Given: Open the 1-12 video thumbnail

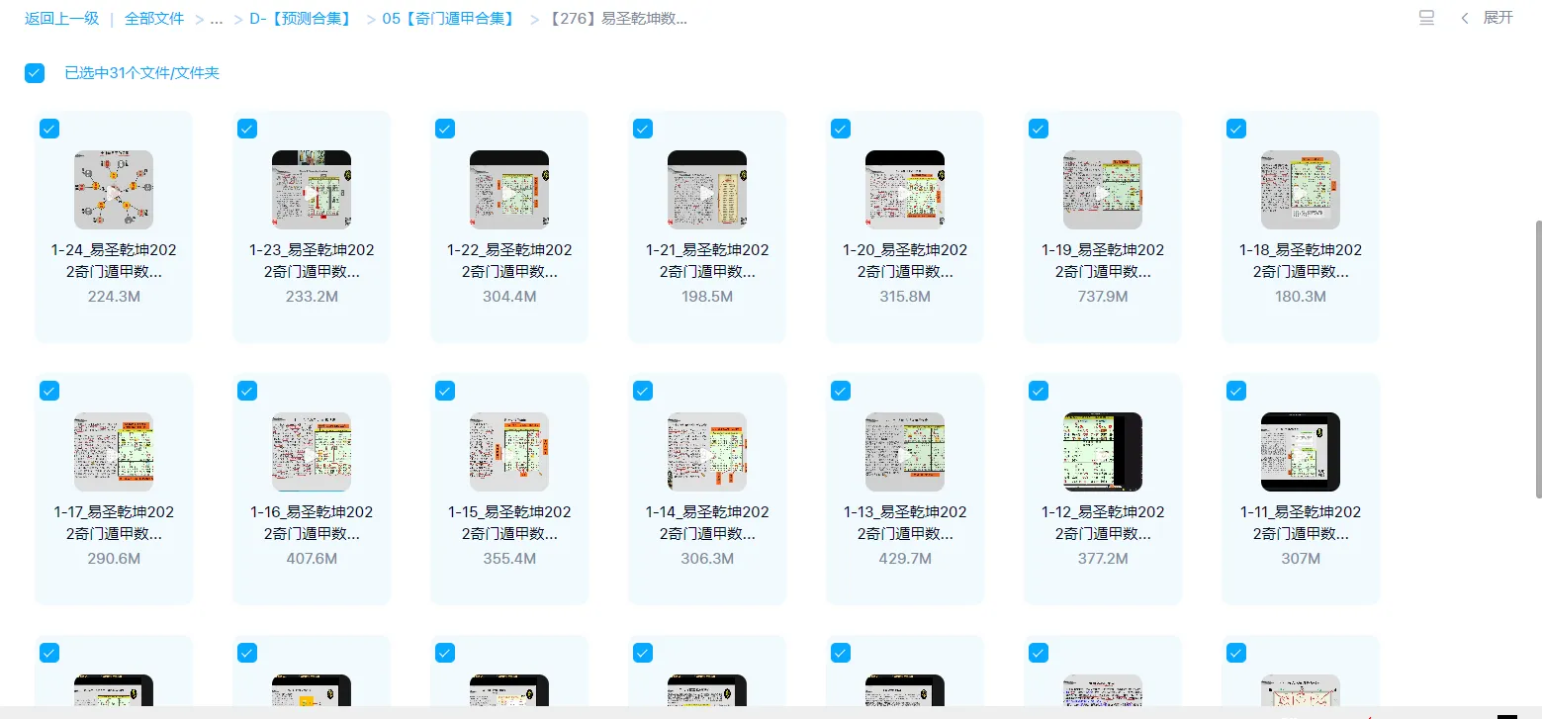Looking at the screenshot, I should click(x=1103, y=452).
